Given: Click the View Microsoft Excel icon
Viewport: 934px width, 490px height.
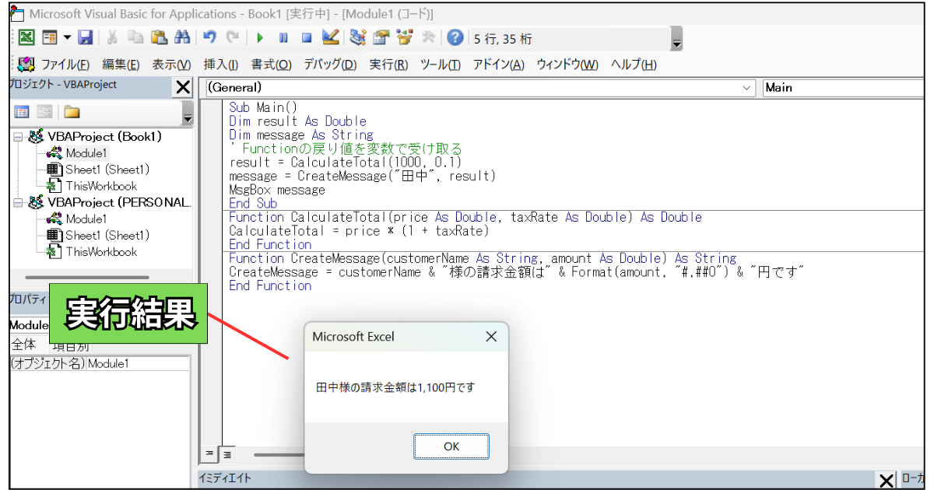Looking at the screenshot, I should click(x=26, y=38).
